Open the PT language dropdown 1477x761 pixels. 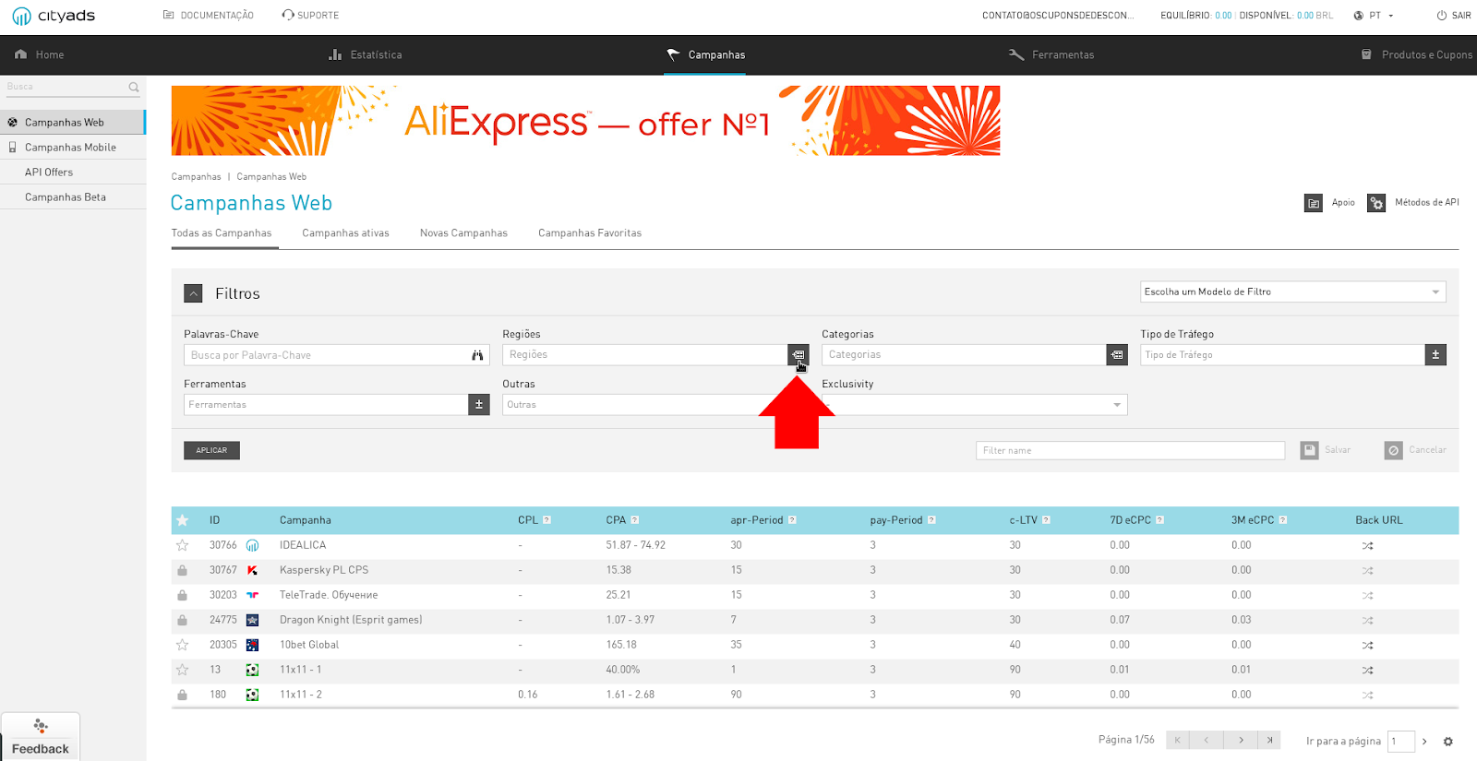click(1374, 16)
